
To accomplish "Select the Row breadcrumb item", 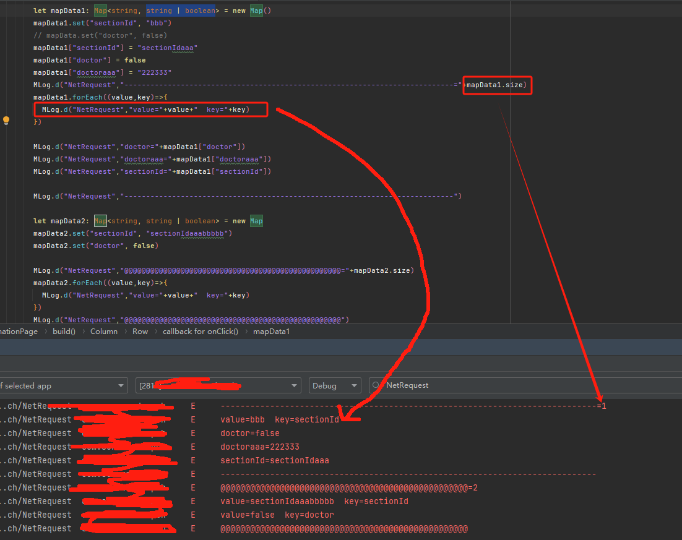I will (140, 331).
